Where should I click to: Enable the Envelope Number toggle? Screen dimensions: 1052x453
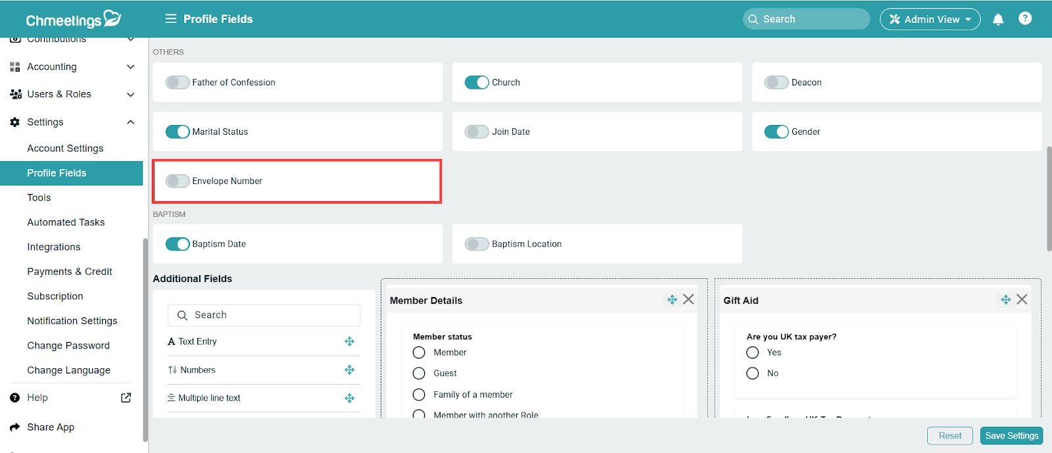click(178, 181)
